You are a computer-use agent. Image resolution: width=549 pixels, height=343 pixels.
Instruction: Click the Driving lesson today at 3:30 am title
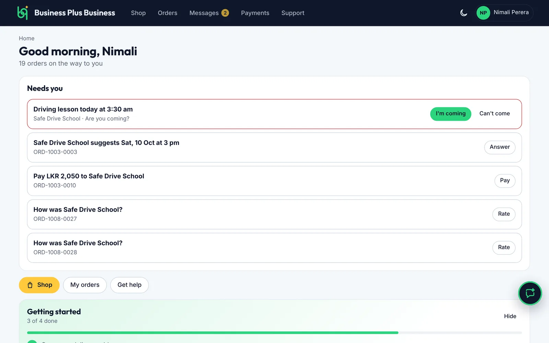click(83, 109)
